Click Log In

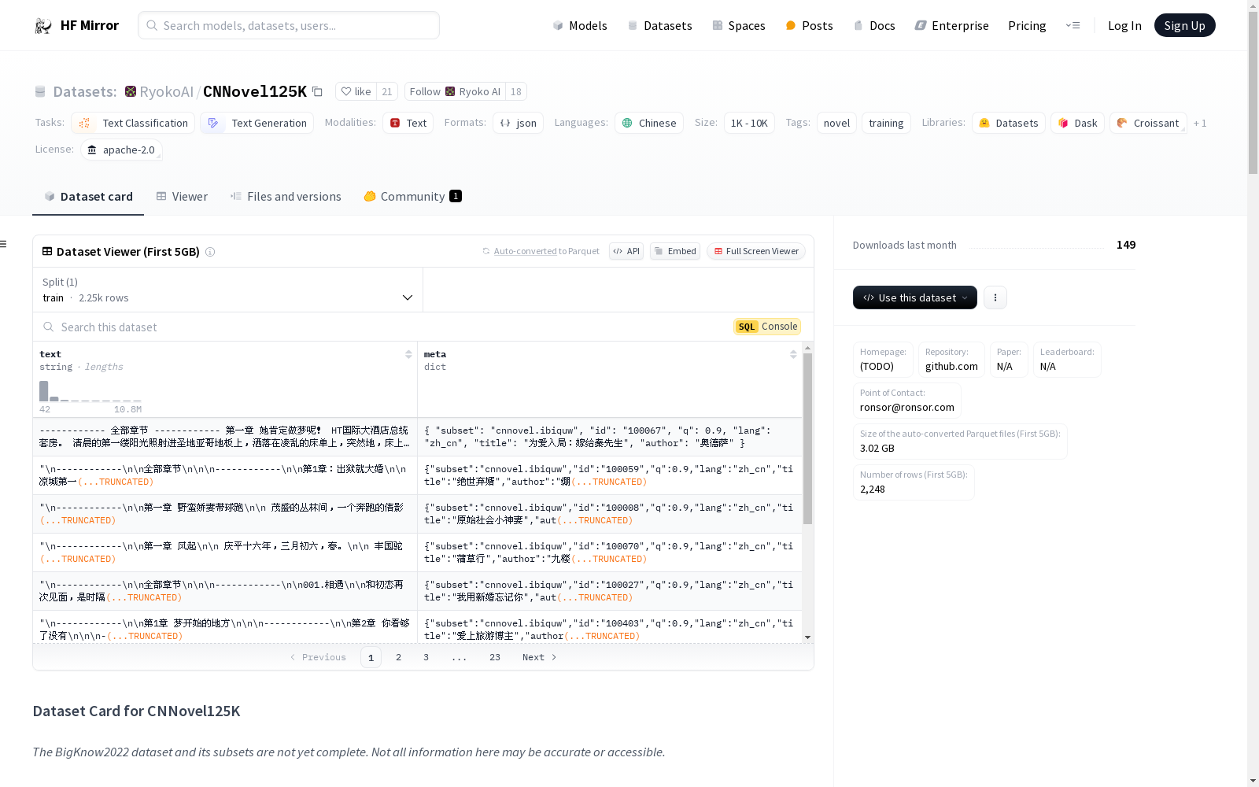coord(1124,25)
